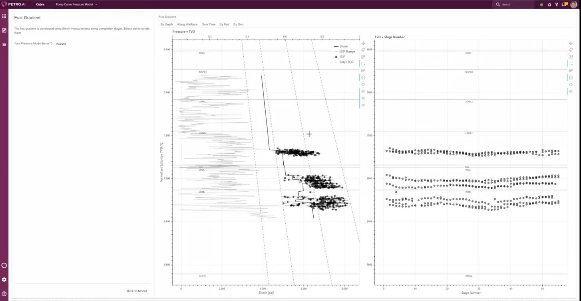Switch to the By Pad tab

(224, 24)
